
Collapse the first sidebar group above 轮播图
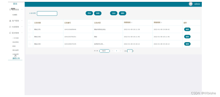click(22, 10)
